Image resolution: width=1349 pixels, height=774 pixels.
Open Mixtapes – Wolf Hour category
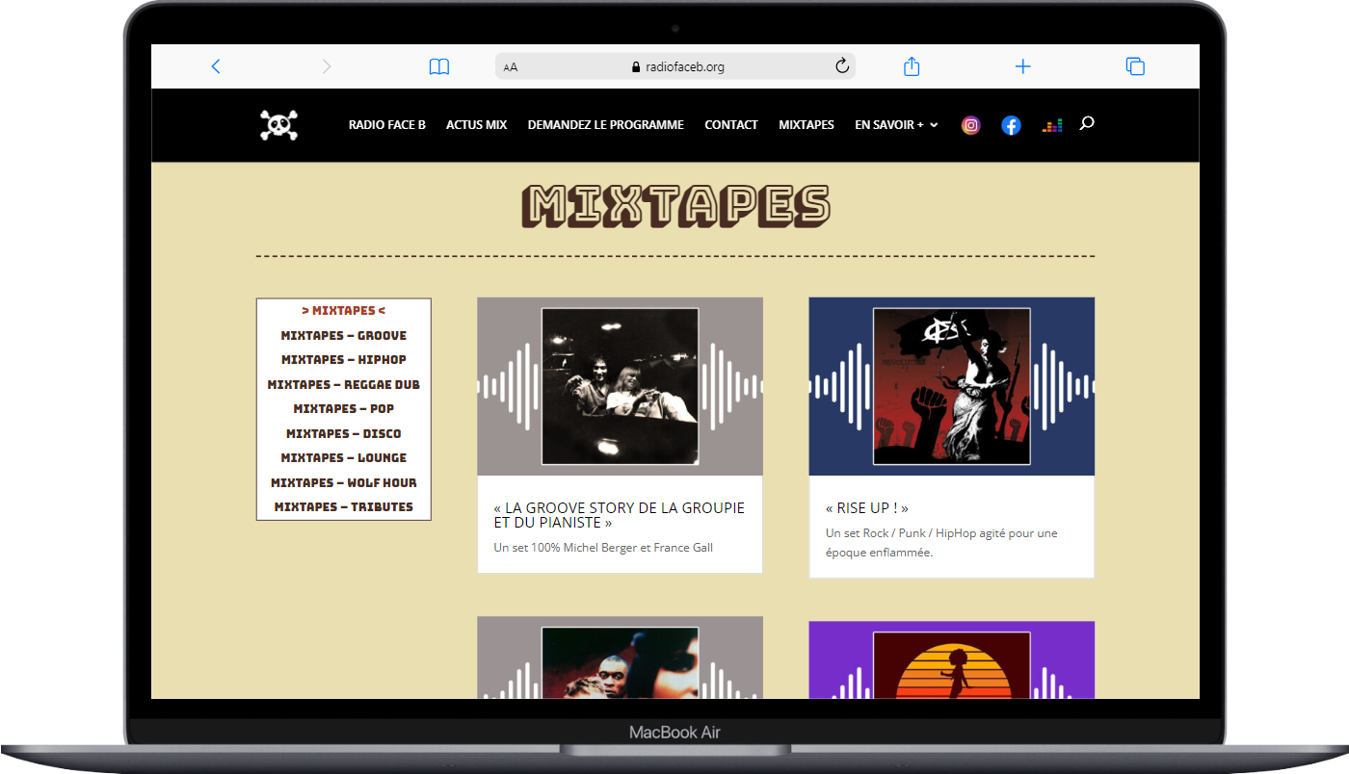click(x=343, y=482)
